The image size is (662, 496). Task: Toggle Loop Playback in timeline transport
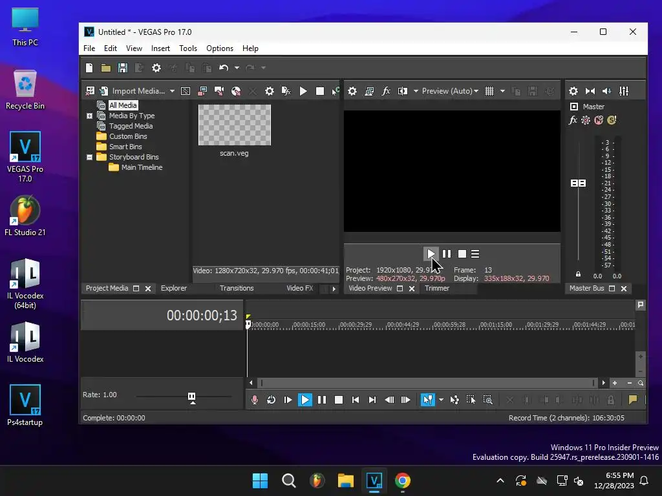[x=271, y=400]
